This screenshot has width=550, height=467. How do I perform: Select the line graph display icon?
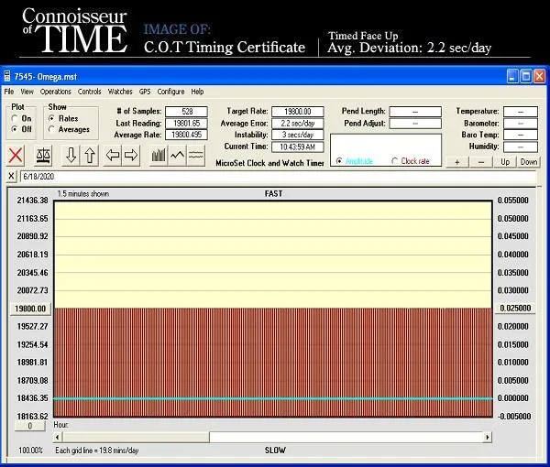click(177, 155)
